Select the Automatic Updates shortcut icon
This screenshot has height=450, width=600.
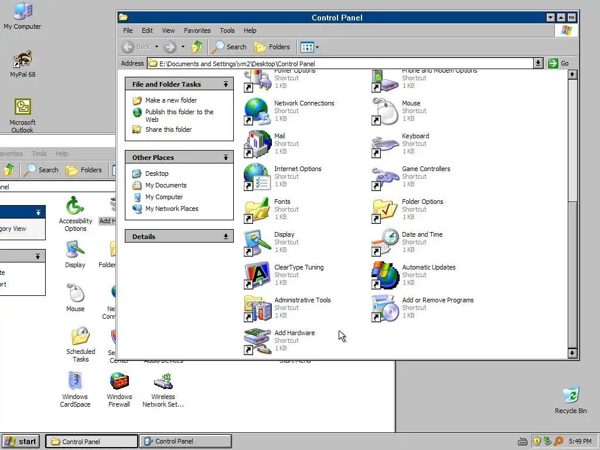(x=384, y=275)
